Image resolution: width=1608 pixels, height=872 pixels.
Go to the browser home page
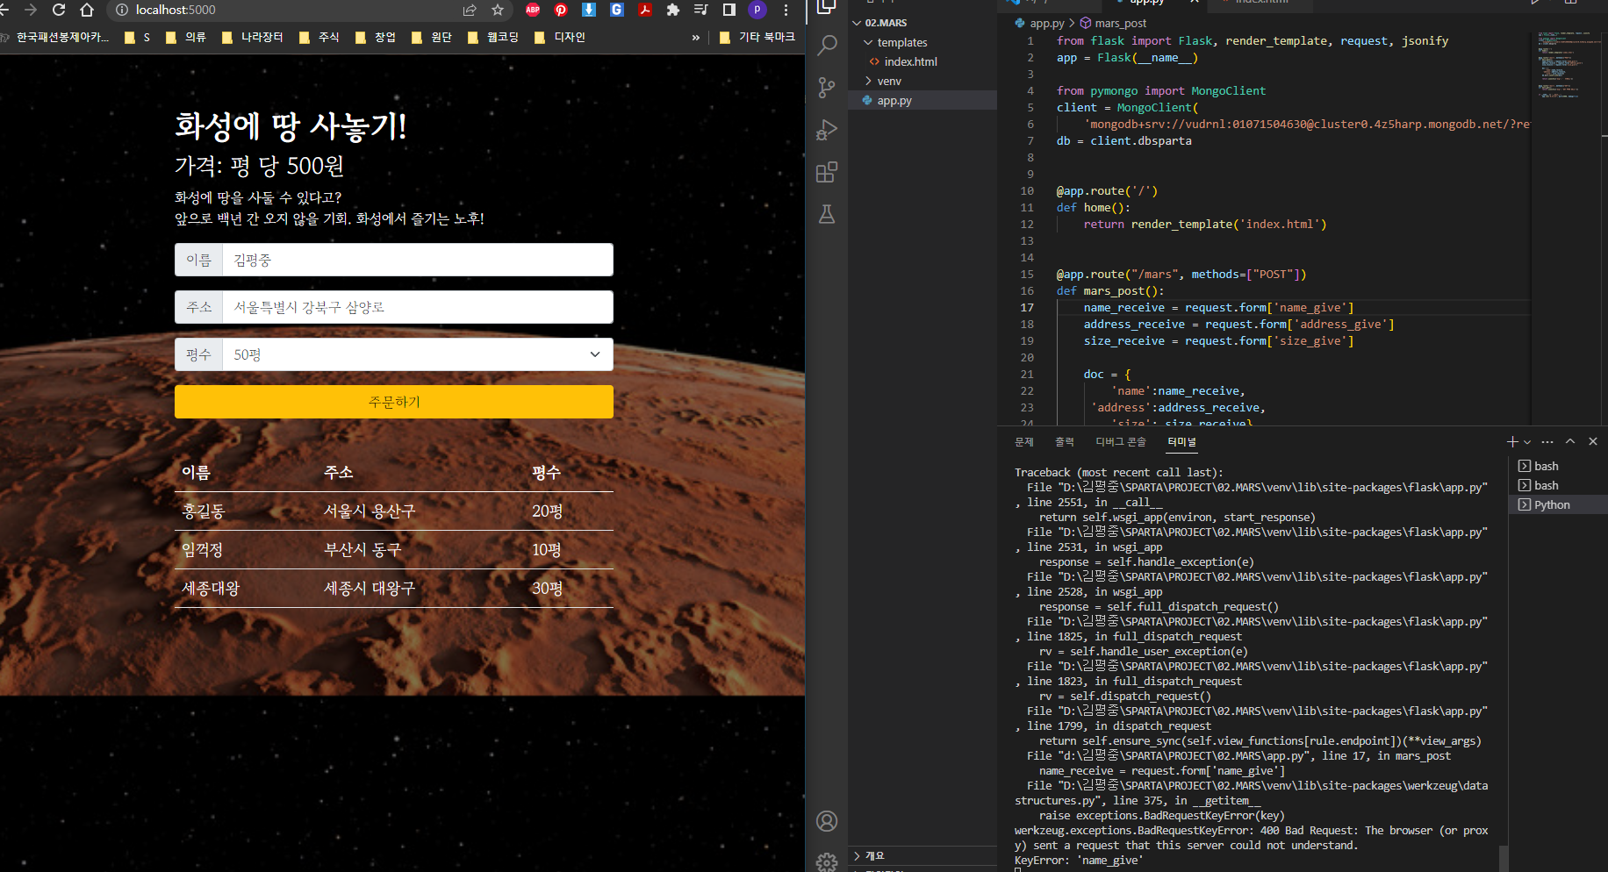pos(86,10)
